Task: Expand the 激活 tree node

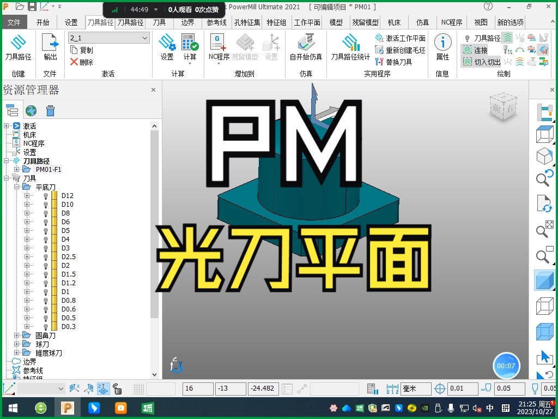Action: pos(6,126)
